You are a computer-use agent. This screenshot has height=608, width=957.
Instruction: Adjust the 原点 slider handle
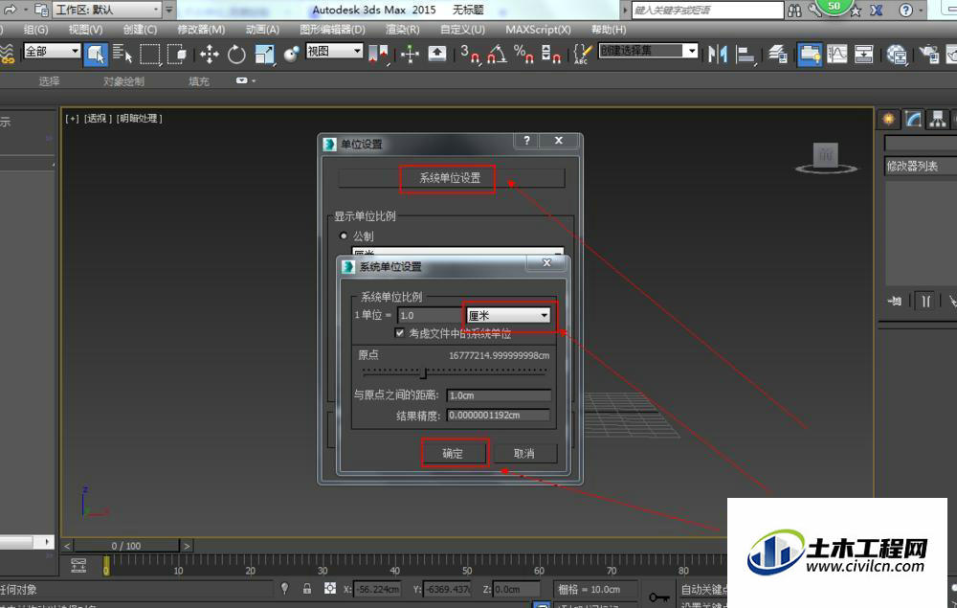[x=424, y=372]
